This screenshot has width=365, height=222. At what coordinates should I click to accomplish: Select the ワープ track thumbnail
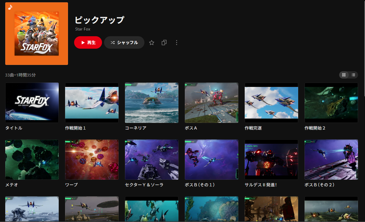pyautogui.click(x=92, y=159)
